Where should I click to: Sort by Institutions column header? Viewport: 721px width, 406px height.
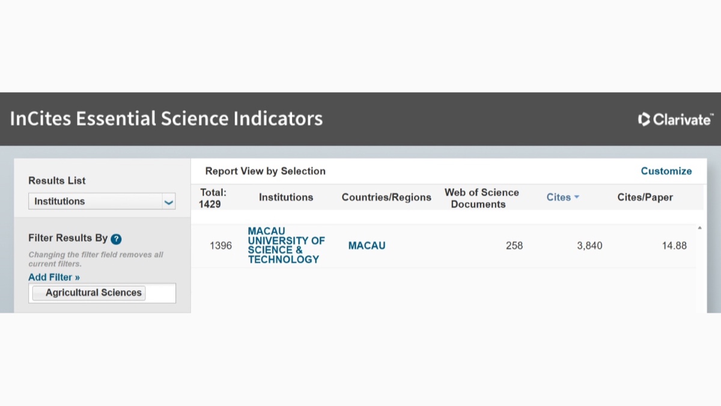(x=286, y=197)
